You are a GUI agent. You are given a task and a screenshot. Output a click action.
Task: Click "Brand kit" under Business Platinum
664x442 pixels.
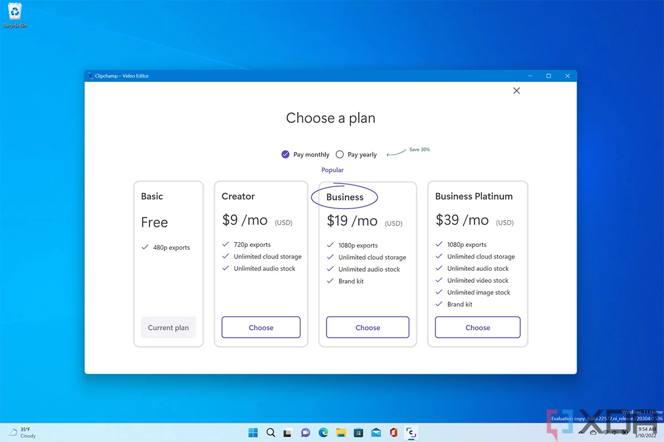click(x=460, y=304)
